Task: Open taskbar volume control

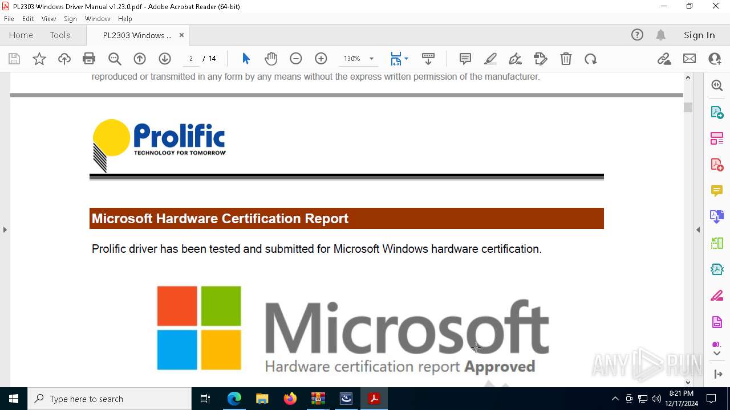Action: (x=656, y=399)
